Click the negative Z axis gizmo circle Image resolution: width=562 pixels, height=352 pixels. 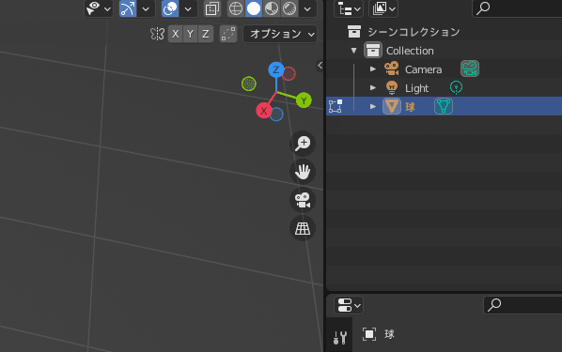276,115
